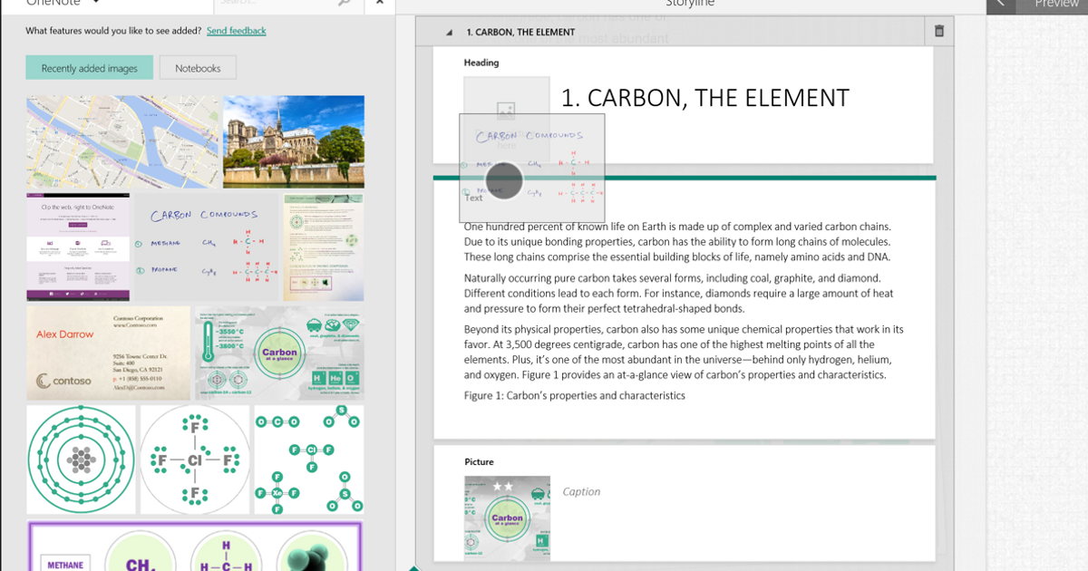
Task: Select the green atom model diagram thumbnail
Action: pyautogui.click(x=81, y=459)
